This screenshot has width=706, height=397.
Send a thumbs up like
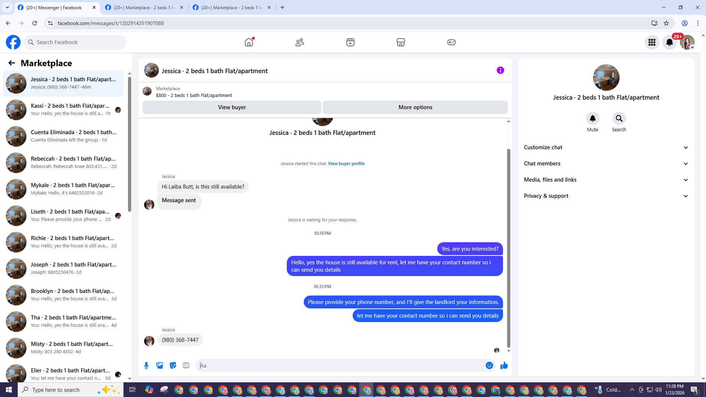pos(504,365)
